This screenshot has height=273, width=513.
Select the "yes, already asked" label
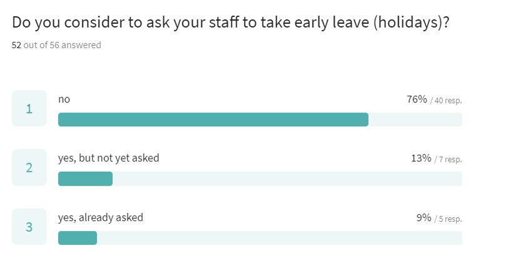(x=100, y=217)
